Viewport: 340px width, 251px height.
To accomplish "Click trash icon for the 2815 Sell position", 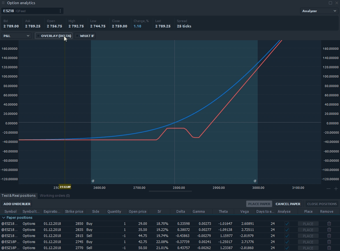I will [329, 236].
